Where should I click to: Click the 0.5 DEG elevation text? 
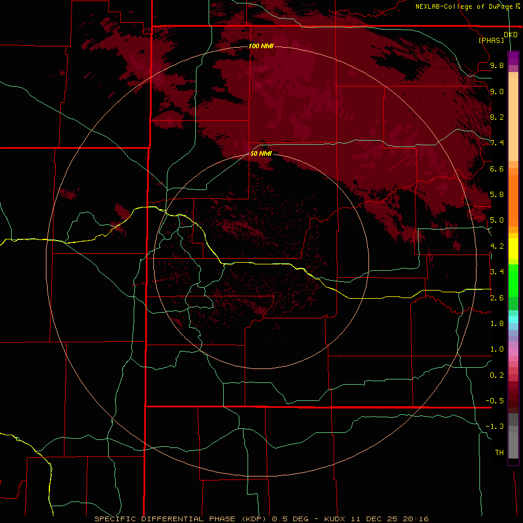291,519
